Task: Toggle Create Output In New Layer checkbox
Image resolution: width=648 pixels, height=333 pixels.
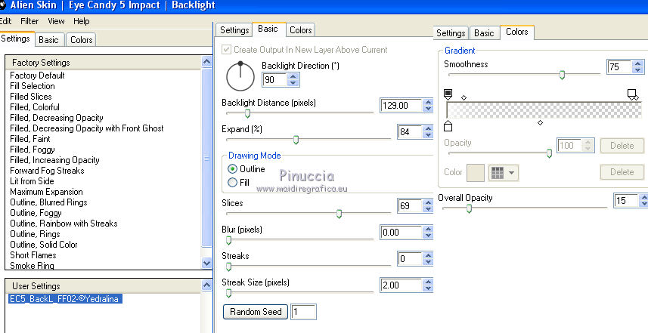Action: 226,50
